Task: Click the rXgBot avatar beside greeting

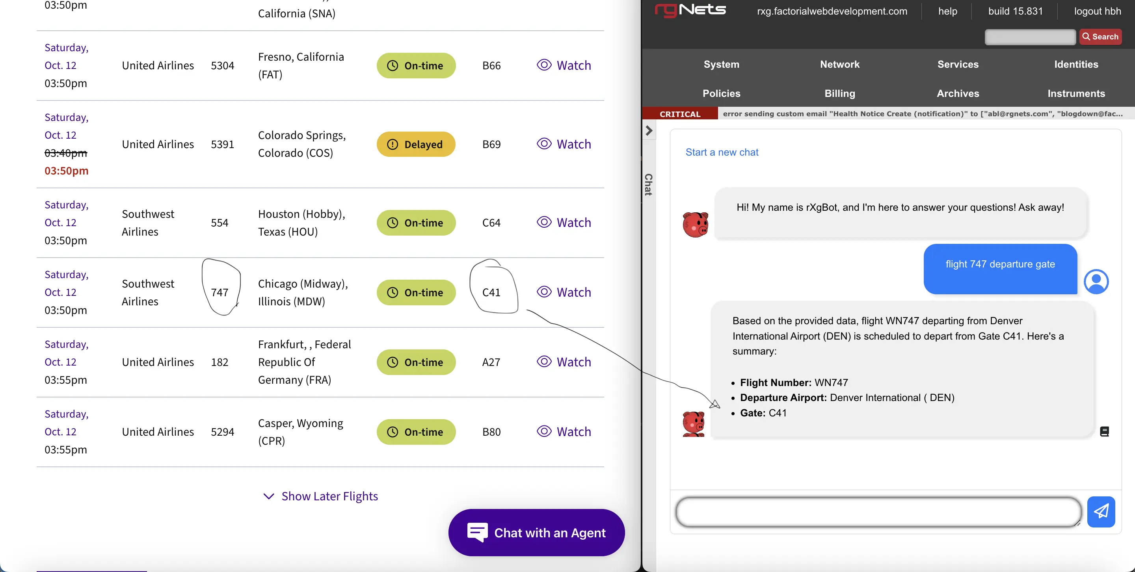Action: (695, 225)
